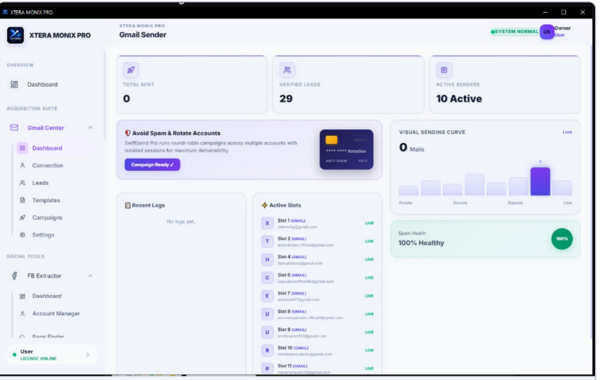Viewport: 601px width, 380px height.
Task: Open the Connection menu item
Action: point(48,165)
